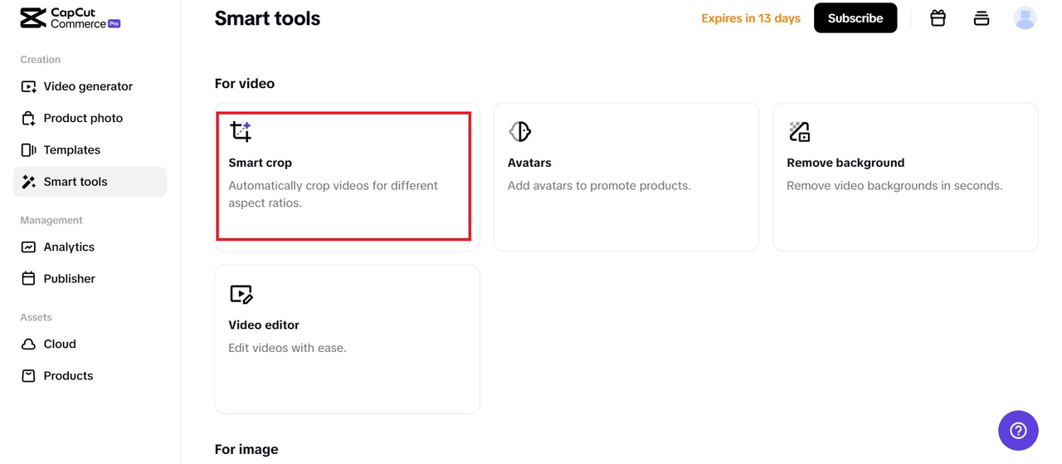Open Video generator in sidebar
The width and height of the screenshot is (1062, 464).
click(88, 86)
